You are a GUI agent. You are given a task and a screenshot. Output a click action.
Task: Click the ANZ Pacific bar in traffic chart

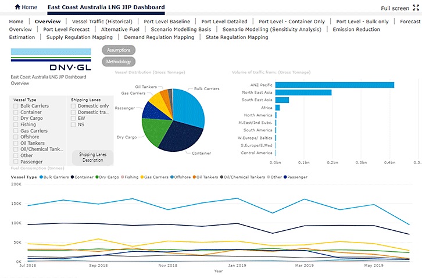(334, 85)
